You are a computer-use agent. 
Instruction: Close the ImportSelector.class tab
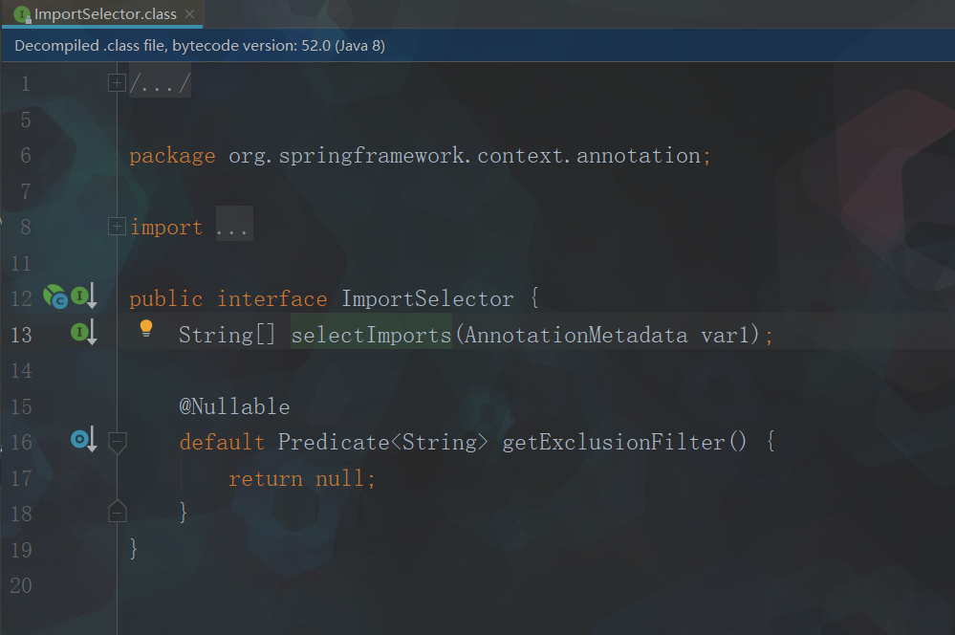pyautogui.click(x=190, y=14)
